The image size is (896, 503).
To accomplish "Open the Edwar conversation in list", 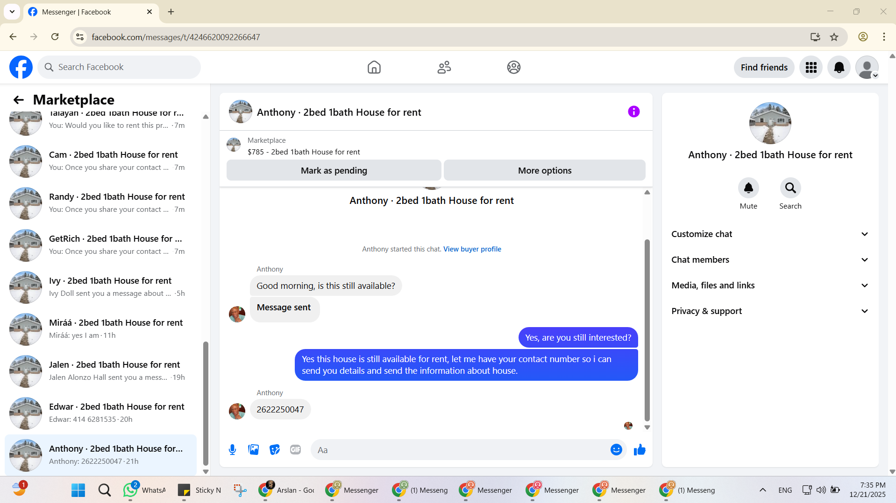I will (100, 413).
